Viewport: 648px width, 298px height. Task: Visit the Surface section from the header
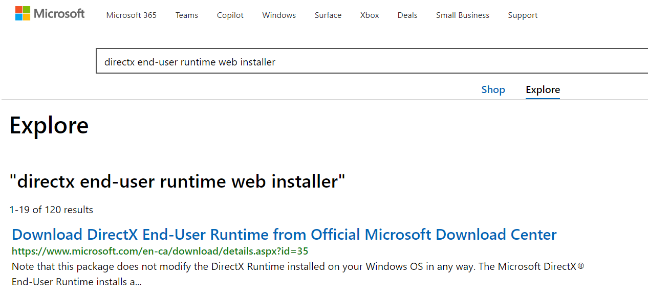[328, 15]
